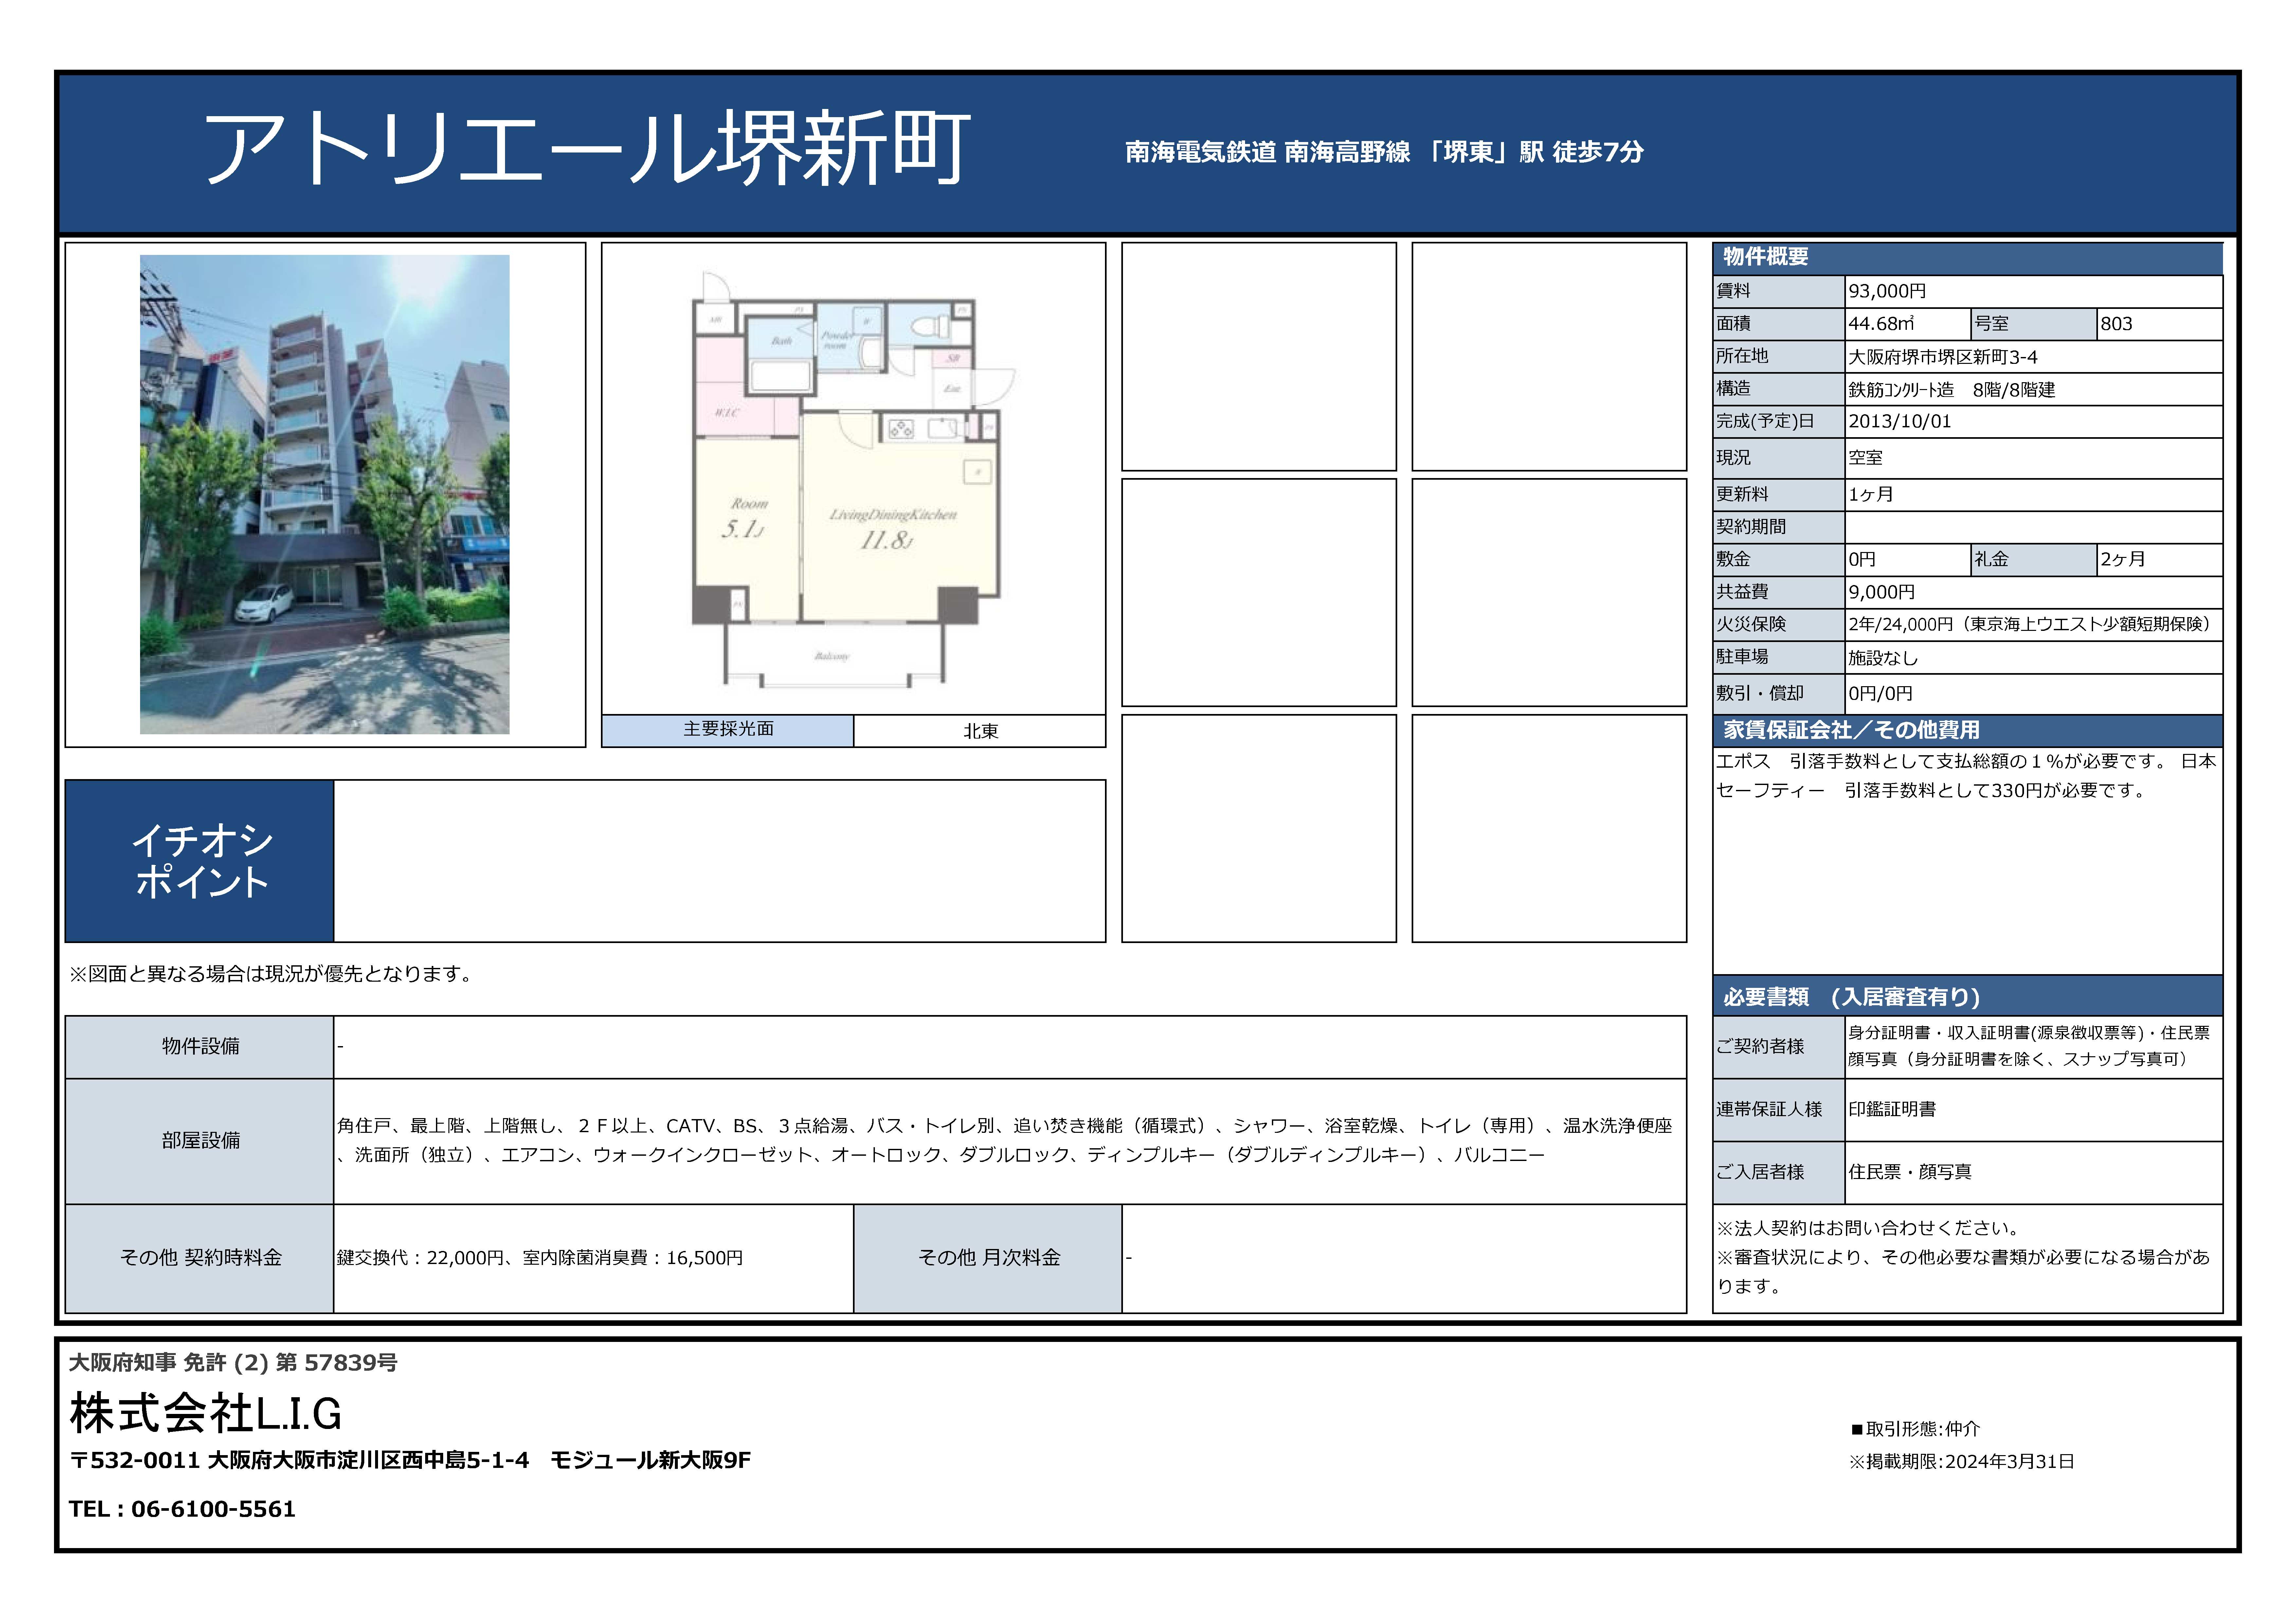
Task: Select the エポス guarantee company text
Action: click(x=1966, y=776)
